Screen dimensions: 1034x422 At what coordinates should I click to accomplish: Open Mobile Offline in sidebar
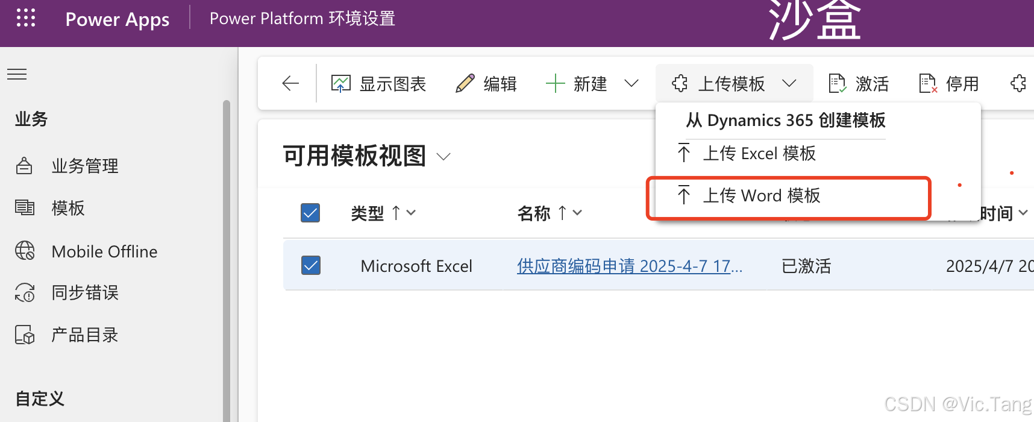(105, 251)
